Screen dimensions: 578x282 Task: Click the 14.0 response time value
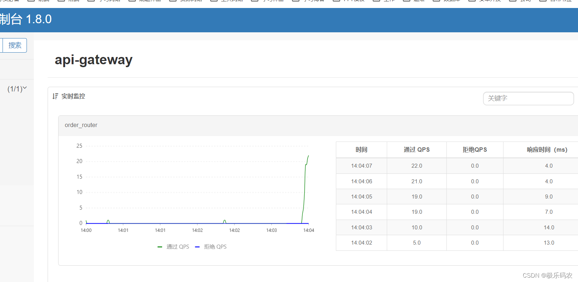coord(549,228)
